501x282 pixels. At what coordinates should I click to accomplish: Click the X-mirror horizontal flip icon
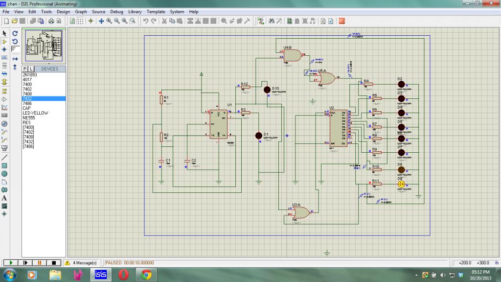15,58
